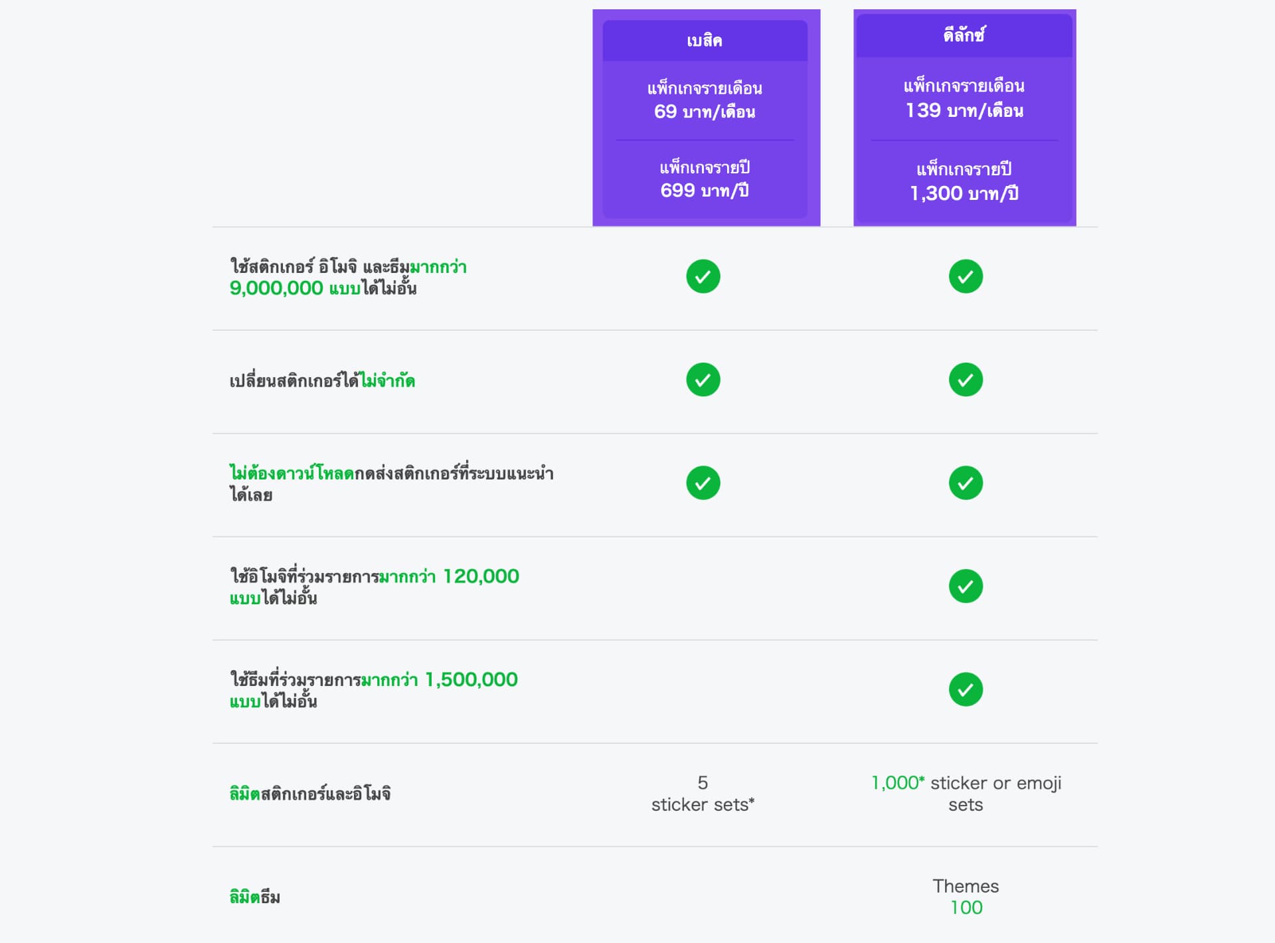Click Deluxe checkmark for 1,500,000 themes row

click(965, 689)
